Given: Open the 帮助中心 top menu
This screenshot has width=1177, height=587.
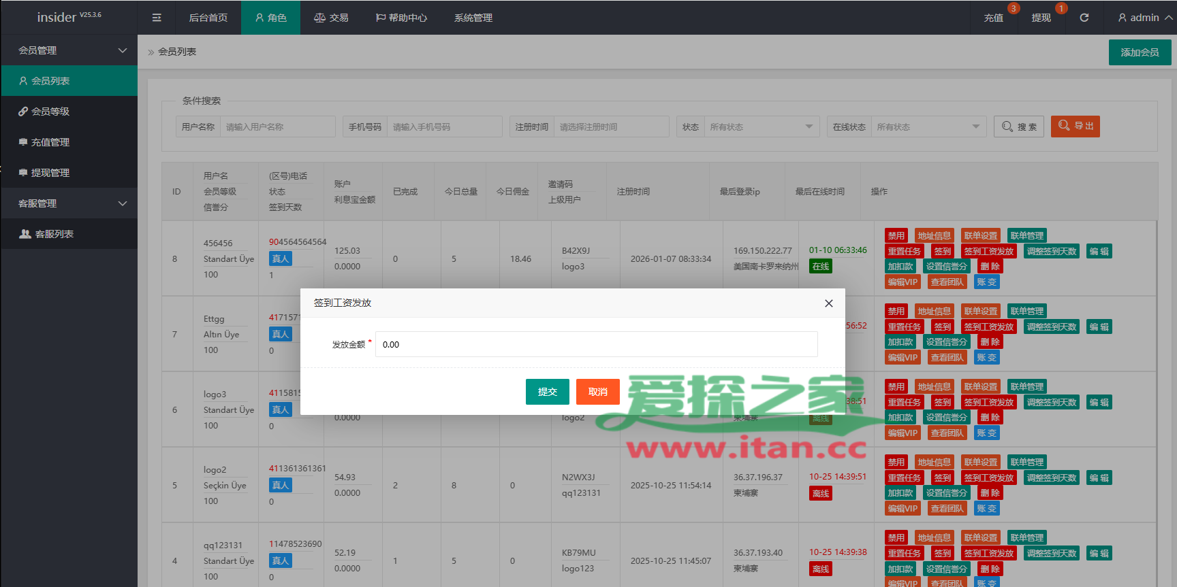Looking at the screenshot, I should click(401, 18).
